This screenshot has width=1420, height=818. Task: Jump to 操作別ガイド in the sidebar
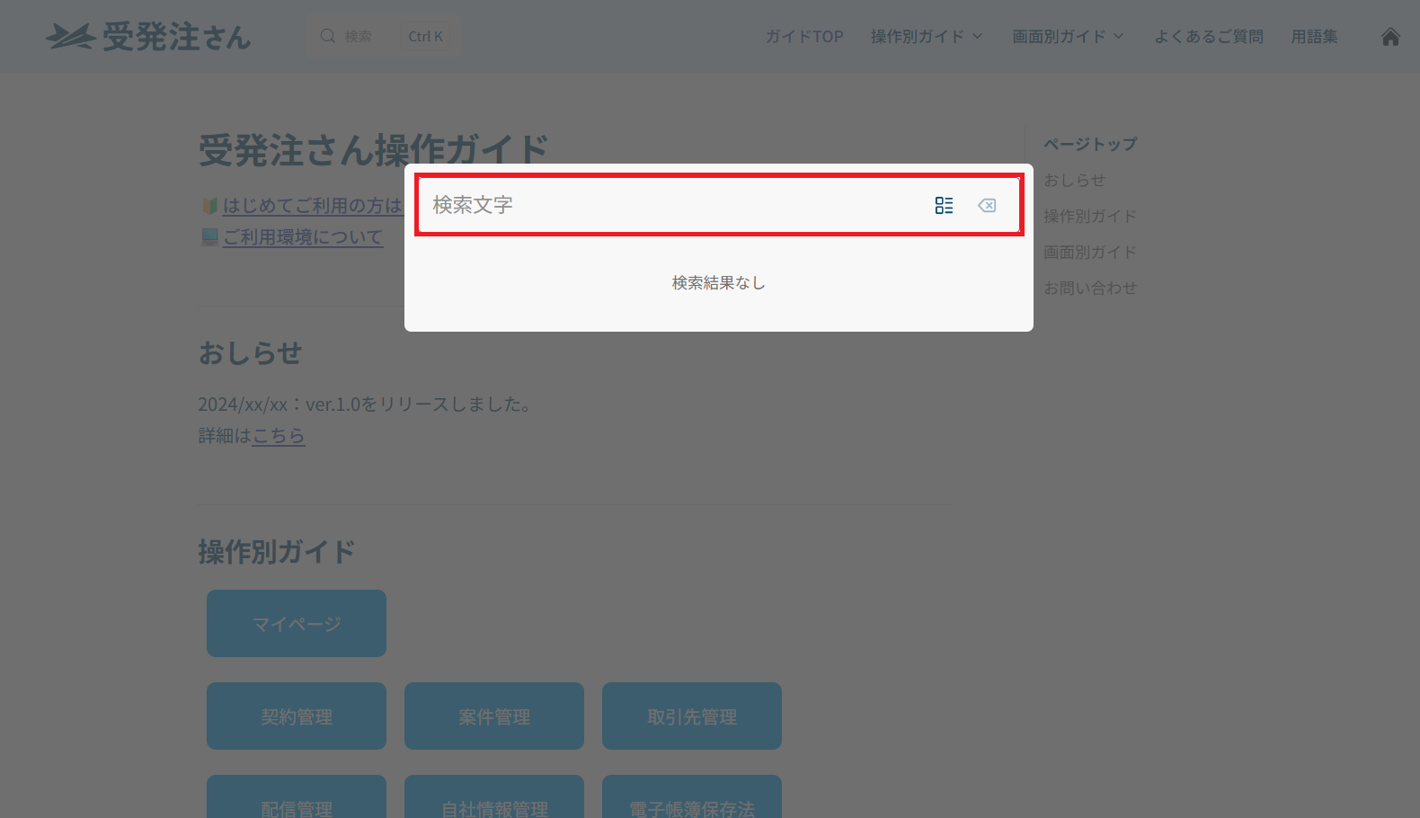(x=1090, y=217)
